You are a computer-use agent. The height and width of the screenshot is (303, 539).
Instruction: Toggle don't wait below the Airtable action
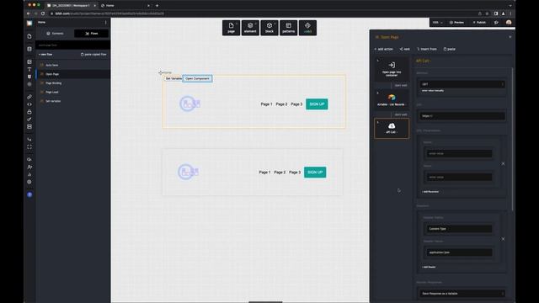pyautogui.click(x=401, y=114)
